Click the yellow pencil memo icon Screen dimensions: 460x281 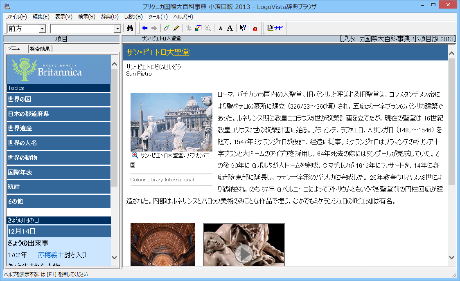(176, 28)
